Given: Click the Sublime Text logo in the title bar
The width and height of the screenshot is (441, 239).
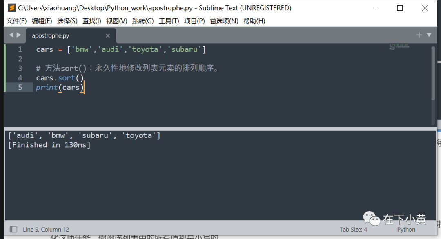Looking at the screenshot, I should tap(11, 8).
